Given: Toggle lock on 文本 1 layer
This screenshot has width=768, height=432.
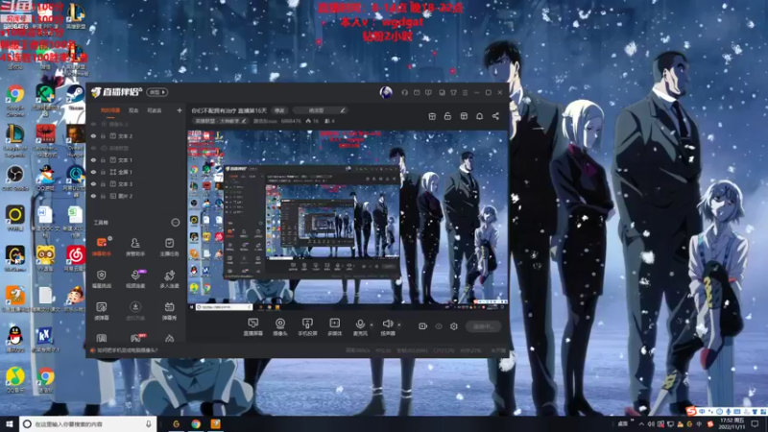Looking at the screenshot, I should [103, 160].
